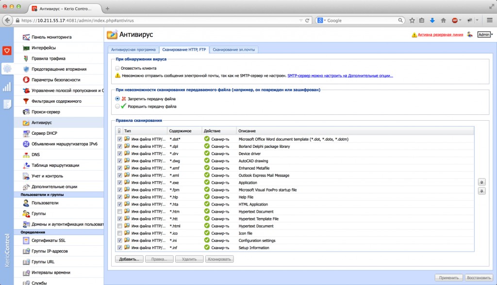The width and height of the screenshot is (497, 285).
Task: Click the browser home icon
Action: click(444, 20)
